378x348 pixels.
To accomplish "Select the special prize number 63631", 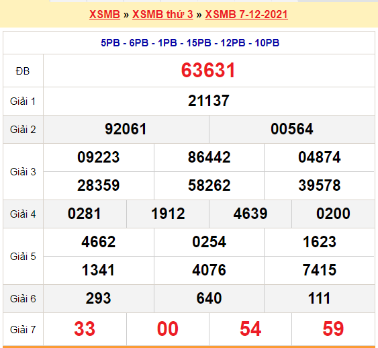I will (x=208, y=70).
